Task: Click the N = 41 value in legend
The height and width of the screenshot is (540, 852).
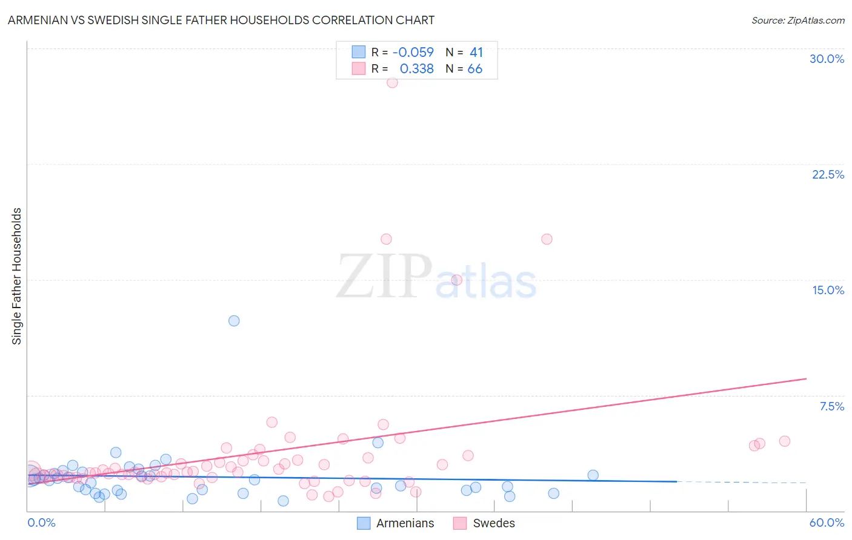Action: coord(464,52)
